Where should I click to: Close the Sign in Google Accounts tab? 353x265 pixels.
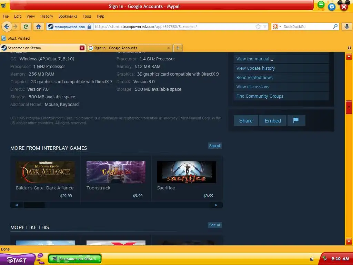click(x=168, y=48)
